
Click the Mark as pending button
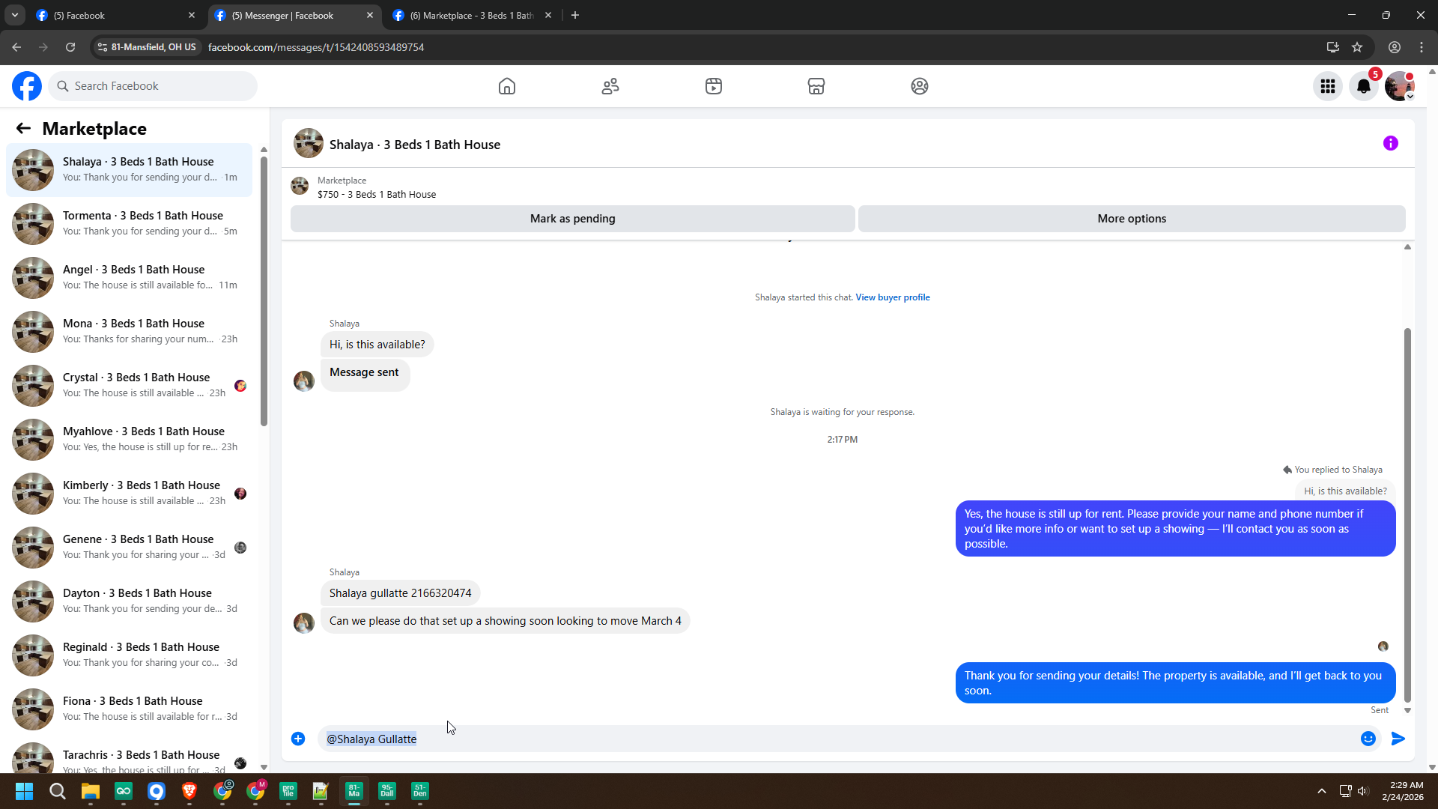click(572, 219)
